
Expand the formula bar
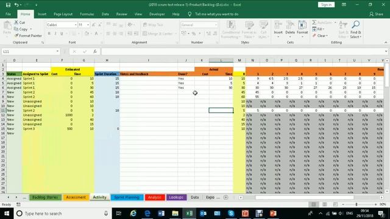click(x=386, y=51)
